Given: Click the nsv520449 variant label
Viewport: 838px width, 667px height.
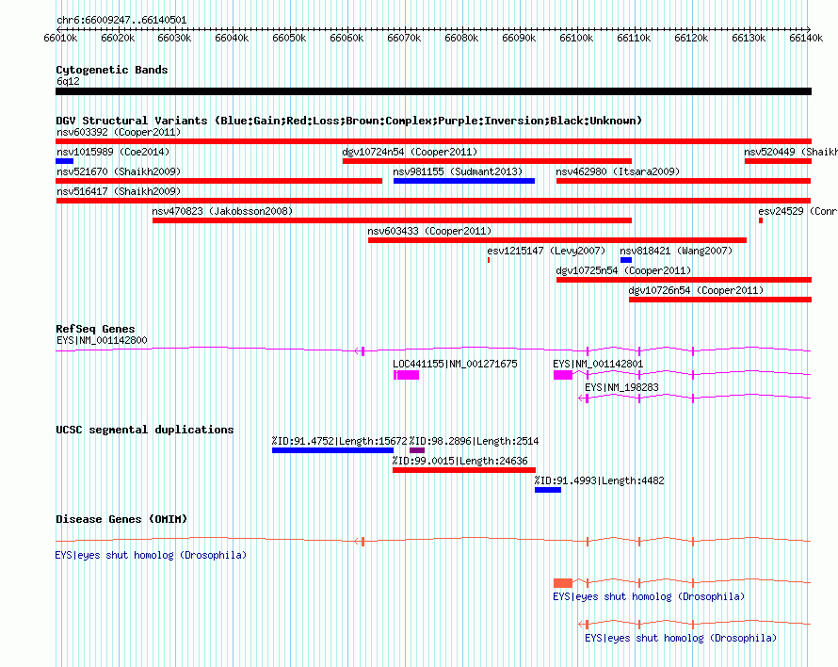Looking at the screenshot, I should pos(790,152).
